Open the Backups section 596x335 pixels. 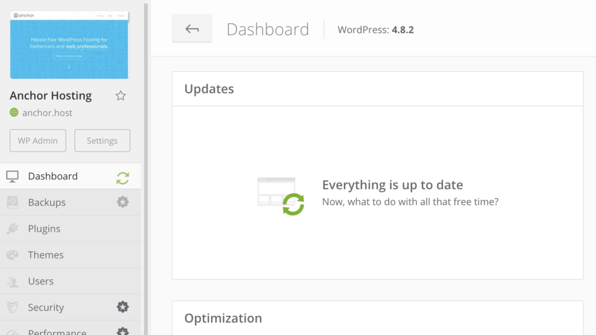[47, 202]
